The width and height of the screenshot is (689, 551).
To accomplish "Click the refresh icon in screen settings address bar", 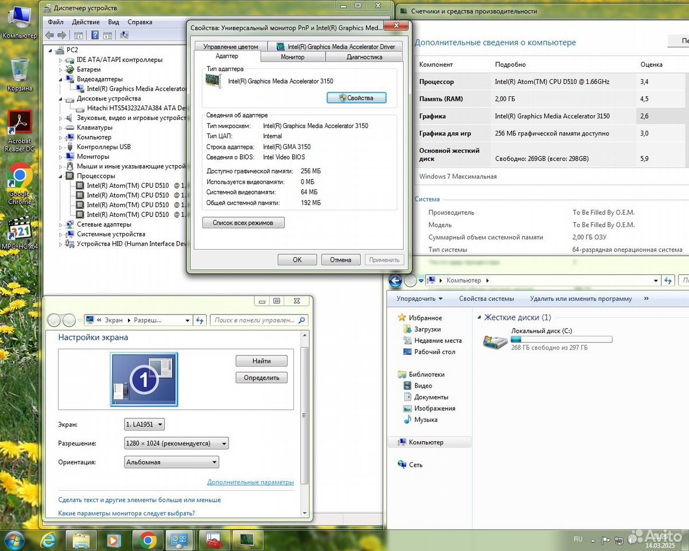I will pyautogui.click(x=200, y=320).
